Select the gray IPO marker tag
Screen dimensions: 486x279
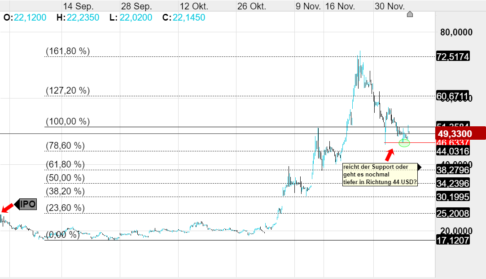click(27, 205)
